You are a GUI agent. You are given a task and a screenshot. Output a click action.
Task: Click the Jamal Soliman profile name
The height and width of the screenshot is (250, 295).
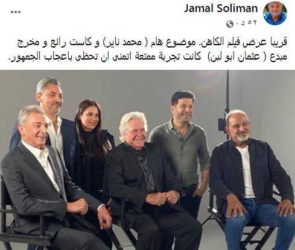[221, 8]
